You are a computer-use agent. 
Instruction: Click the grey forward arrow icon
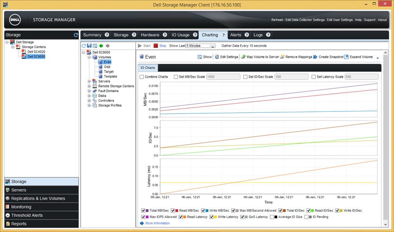coord(108,46)
